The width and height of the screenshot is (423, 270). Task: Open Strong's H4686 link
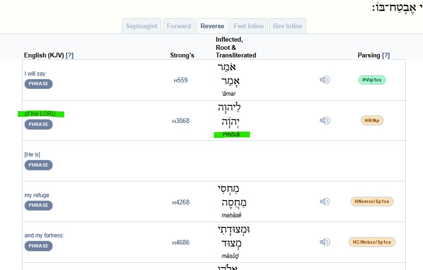pos(181,243)
